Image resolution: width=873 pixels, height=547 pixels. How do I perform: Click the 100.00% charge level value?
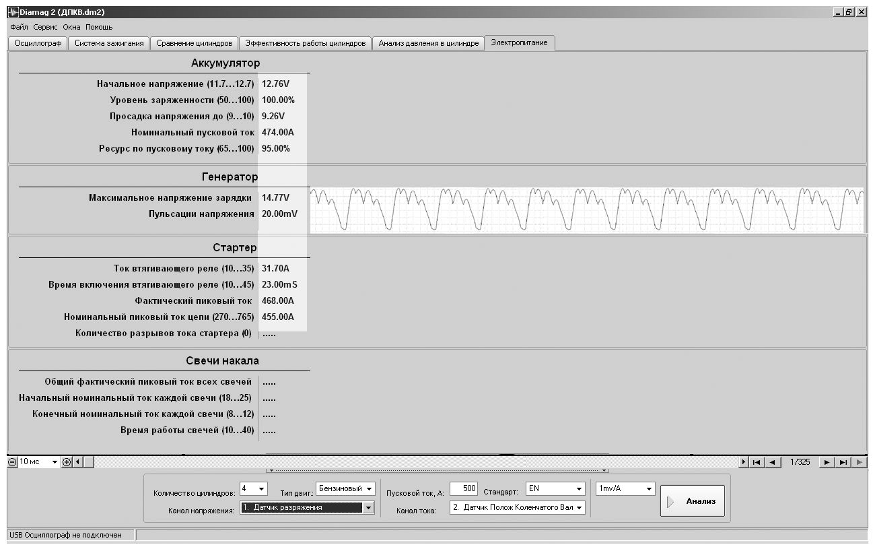point(279,100)
